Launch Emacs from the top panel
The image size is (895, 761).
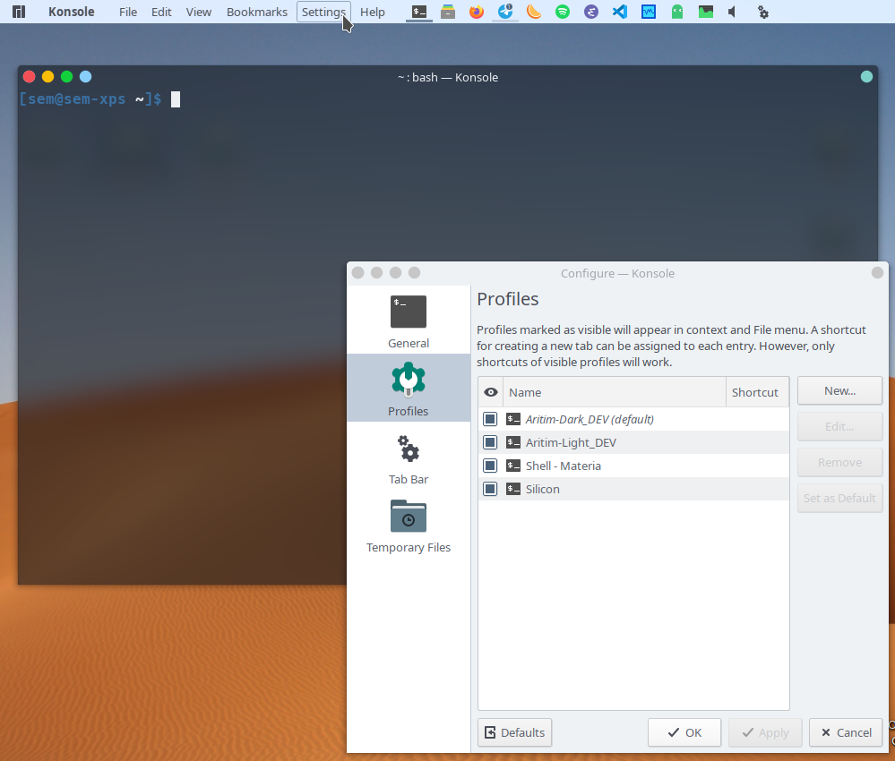(591, 12)
